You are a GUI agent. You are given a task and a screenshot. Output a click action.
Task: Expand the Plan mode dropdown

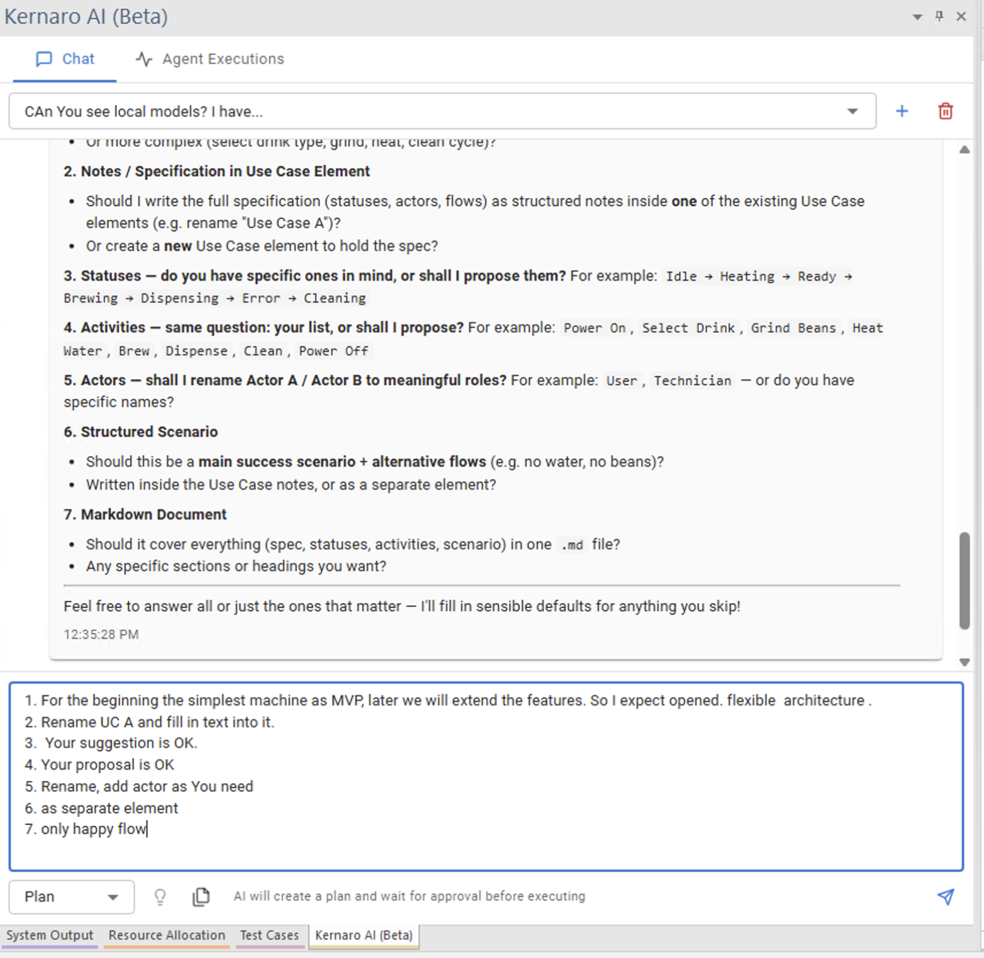(x=71, y=896)
